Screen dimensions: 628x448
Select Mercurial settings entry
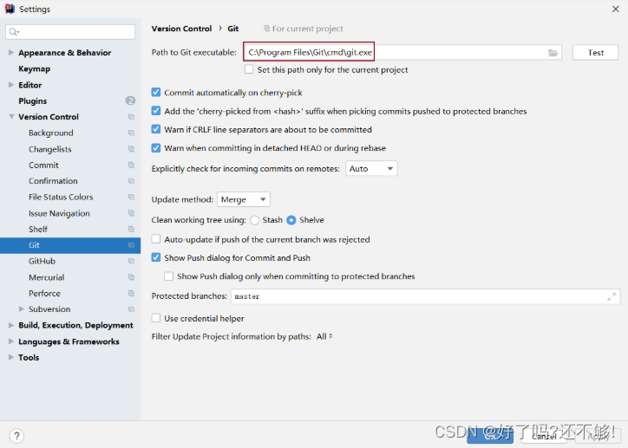click(47, 277)
